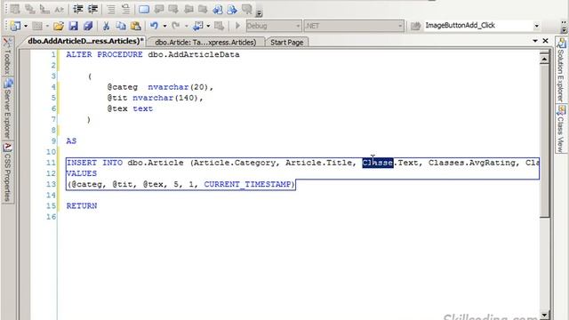Click the INSERT INTO keyword on line 11
This screenshot has height=320, width=569.
94,163
